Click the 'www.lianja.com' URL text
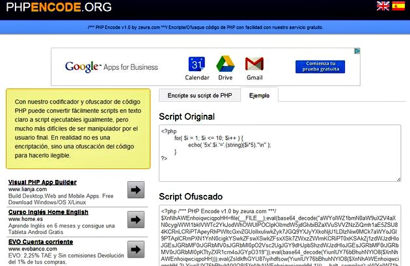The width and height of the screenshot is (410, 266). 27,189
